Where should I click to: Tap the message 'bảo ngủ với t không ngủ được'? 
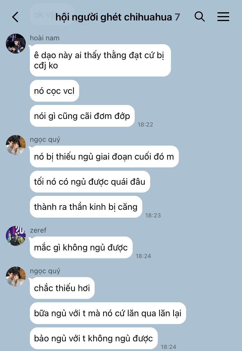click(94, 338)
